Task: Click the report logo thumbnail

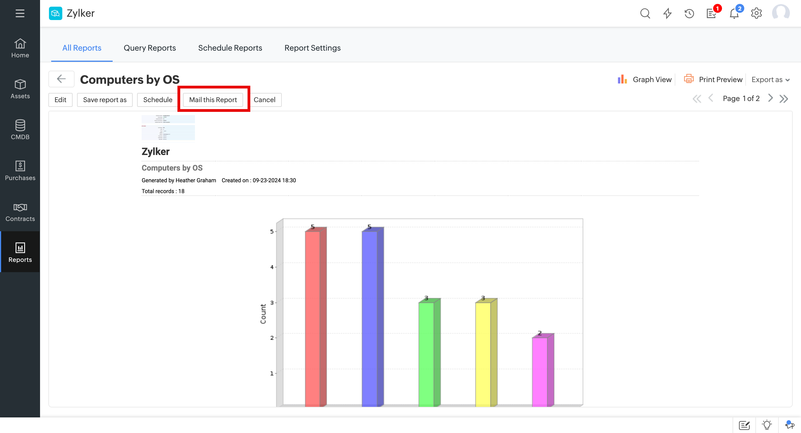Action: [x=168, y=128]
